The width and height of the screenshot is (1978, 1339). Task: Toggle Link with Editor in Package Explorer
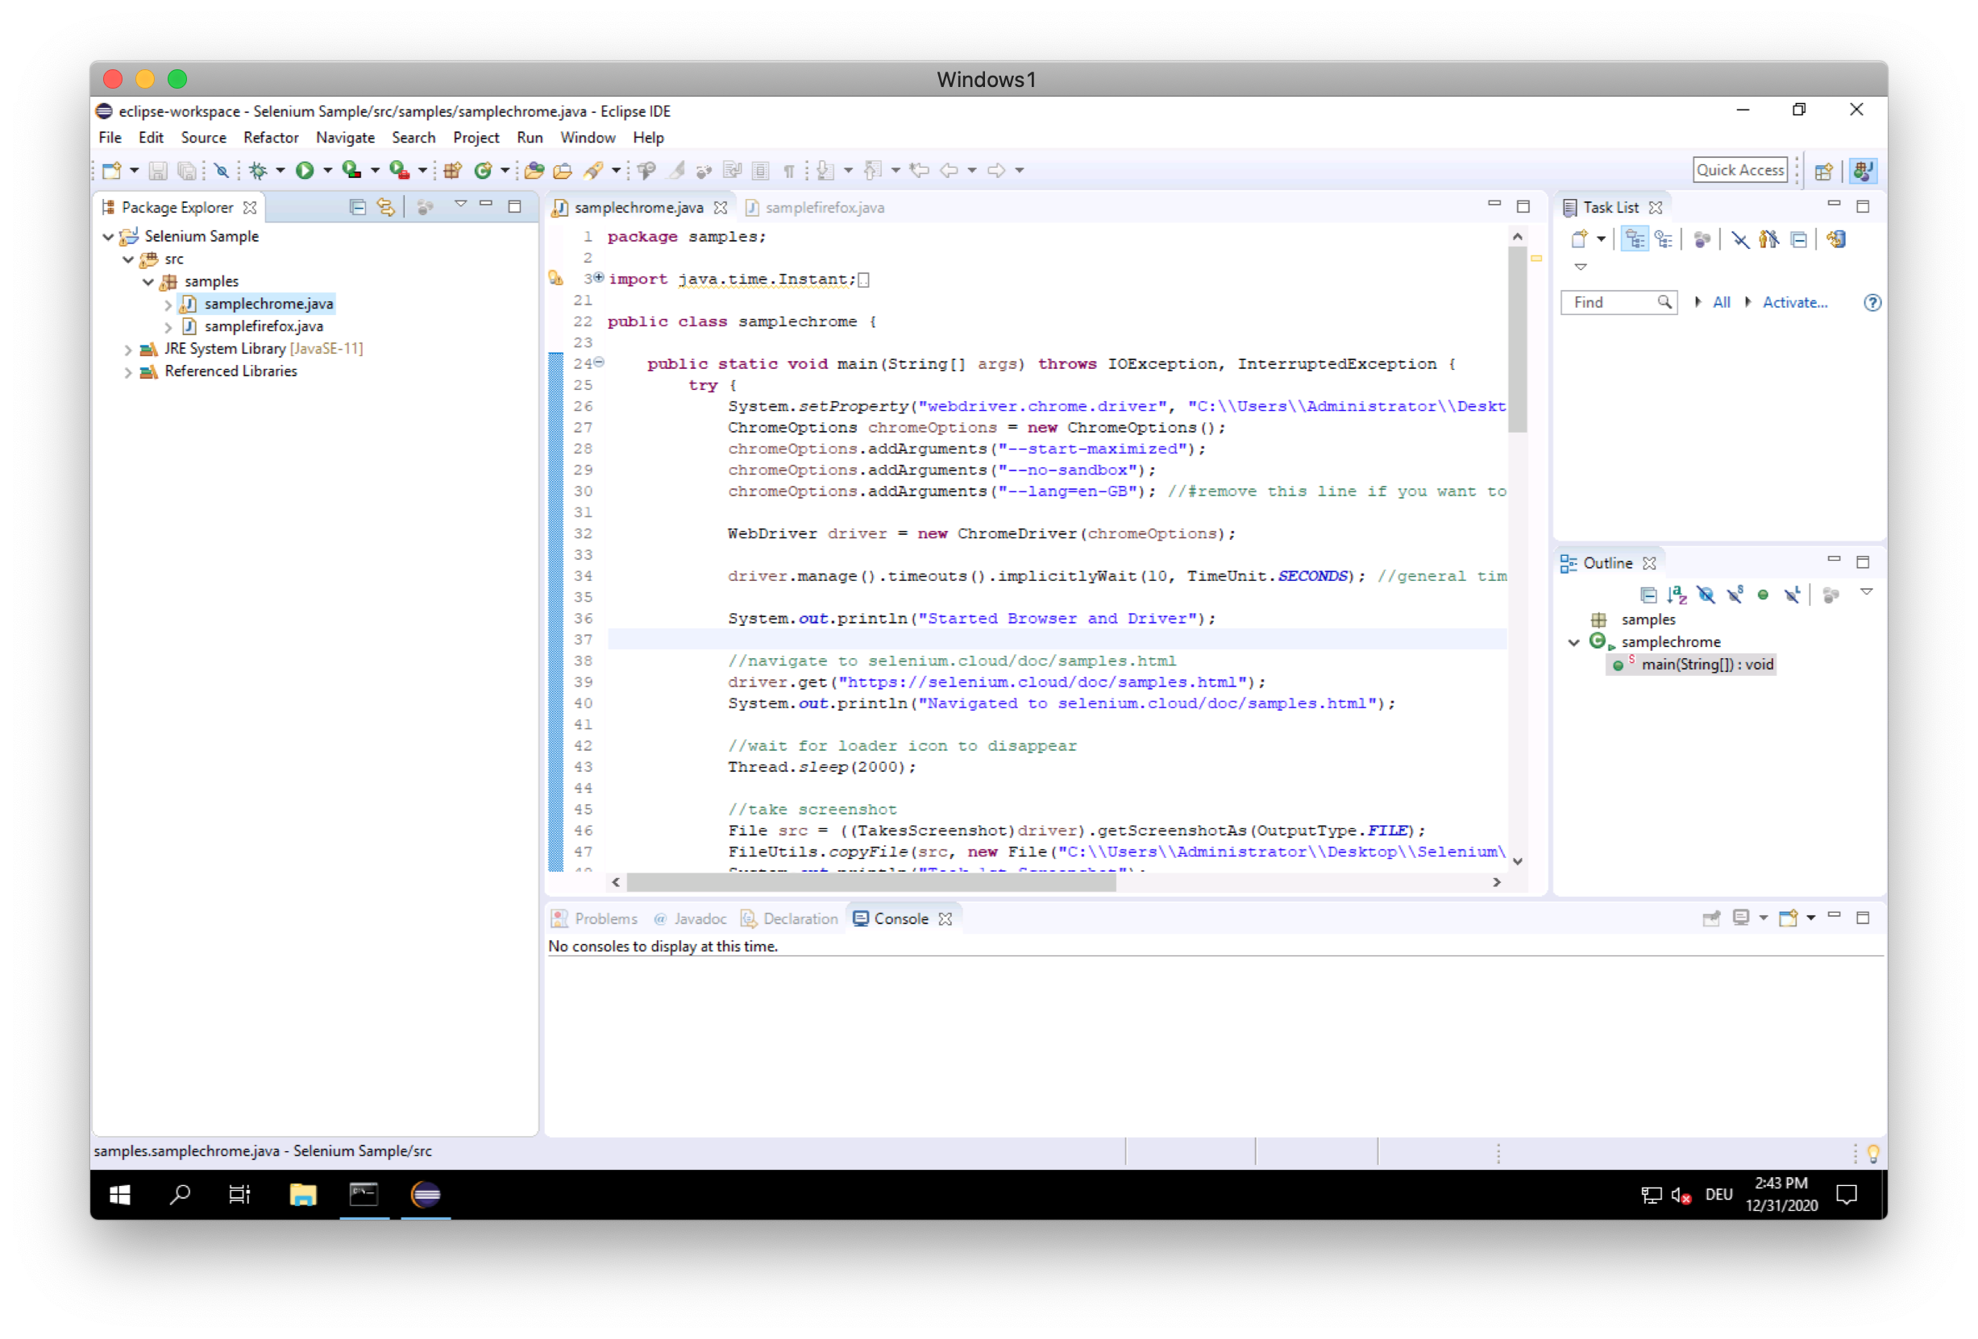point(386,207)
